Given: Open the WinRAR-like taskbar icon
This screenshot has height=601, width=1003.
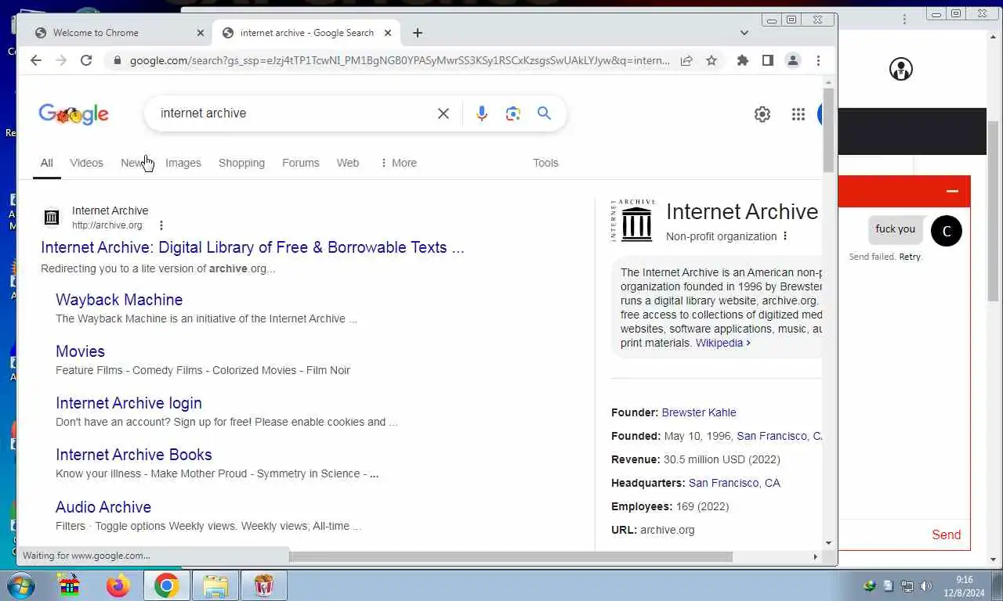Looking at the screenshot, I should [x=70, y=585].
